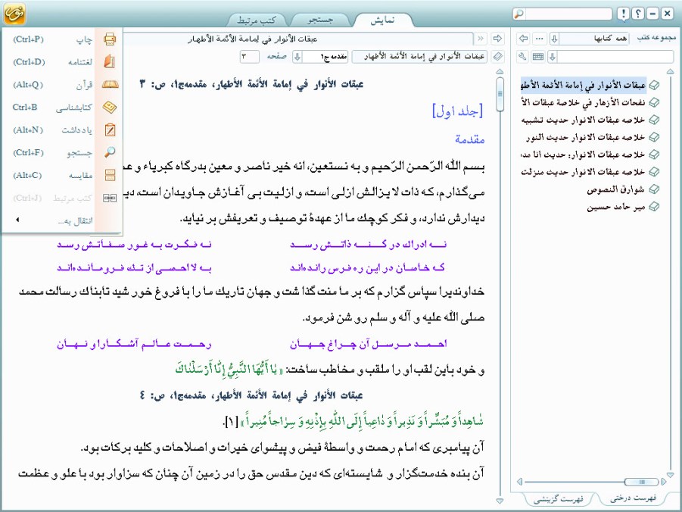Open the on-screen keyboard icon
This screenshot has height=512, width=682.
pos(538,57)
